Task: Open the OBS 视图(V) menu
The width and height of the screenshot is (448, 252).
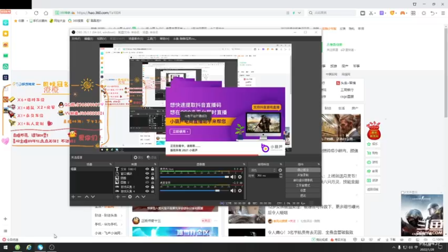Action: tap(101, 39)
